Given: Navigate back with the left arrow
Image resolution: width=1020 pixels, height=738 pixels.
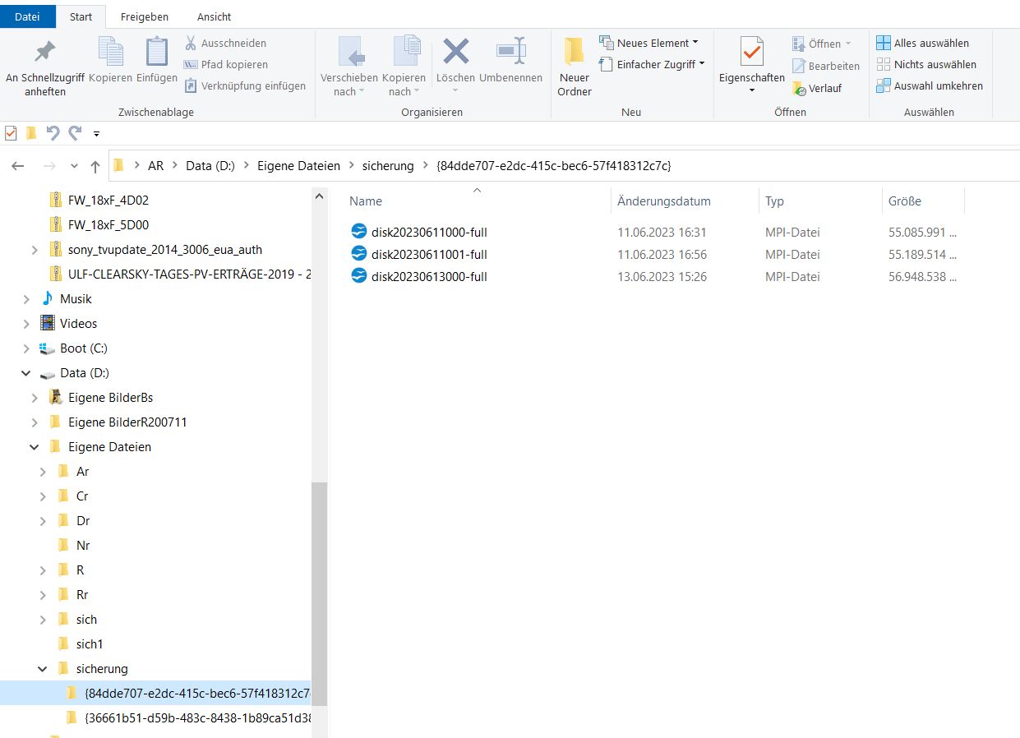Looking at the screenshot, I should click(18, 166).
